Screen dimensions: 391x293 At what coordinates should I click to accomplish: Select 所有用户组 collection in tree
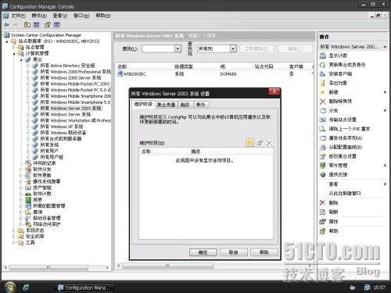tap(52, 157)
